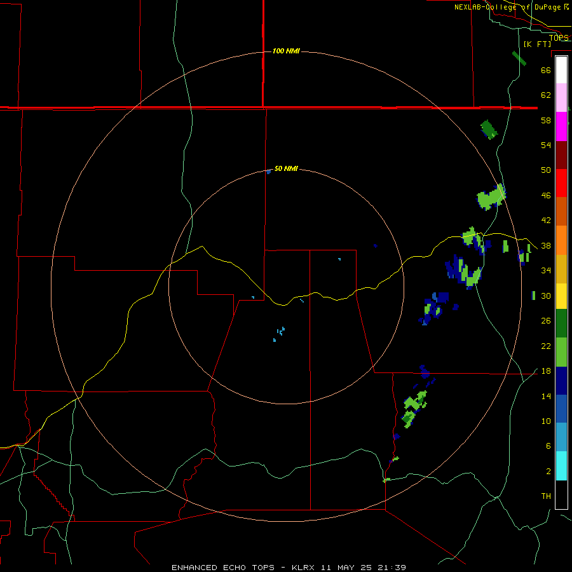572x572 pixels.
Task: Click the "2" legend value
Action: (548, 472)
